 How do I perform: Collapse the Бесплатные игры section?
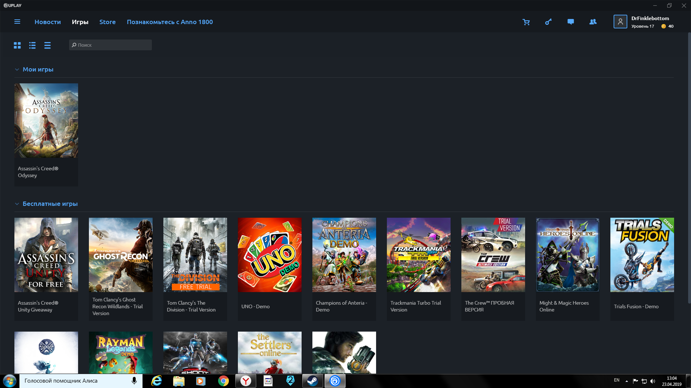17,204
